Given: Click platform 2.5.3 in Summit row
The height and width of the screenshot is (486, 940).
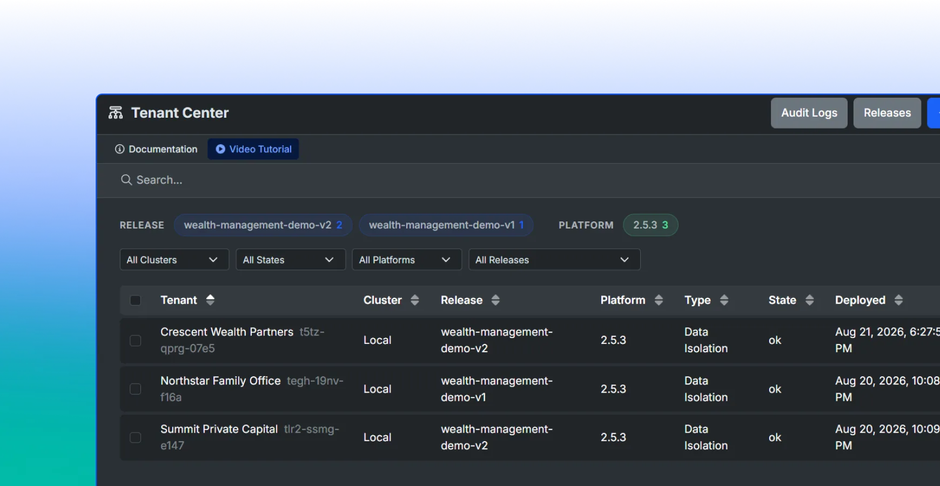Looking at the screenshot, I should coord(613,437).
